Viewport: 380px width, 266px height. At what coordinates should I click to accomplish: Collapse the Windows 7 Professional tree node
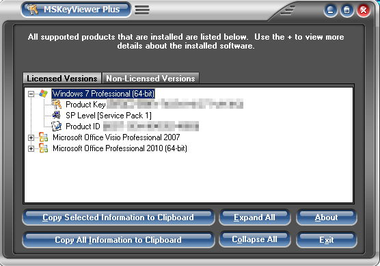(31, 94)
